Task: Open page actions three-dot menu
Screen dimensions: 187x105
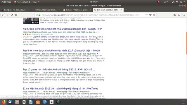Action: click(x=146, y=15)
